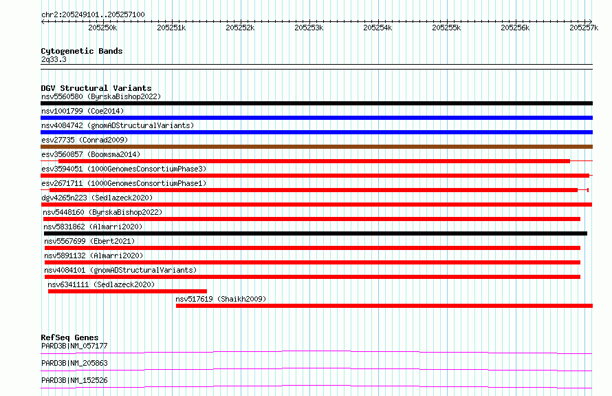Click ruler tick labeled 205251k
The image size is (612, 396).
pos(171,28)
